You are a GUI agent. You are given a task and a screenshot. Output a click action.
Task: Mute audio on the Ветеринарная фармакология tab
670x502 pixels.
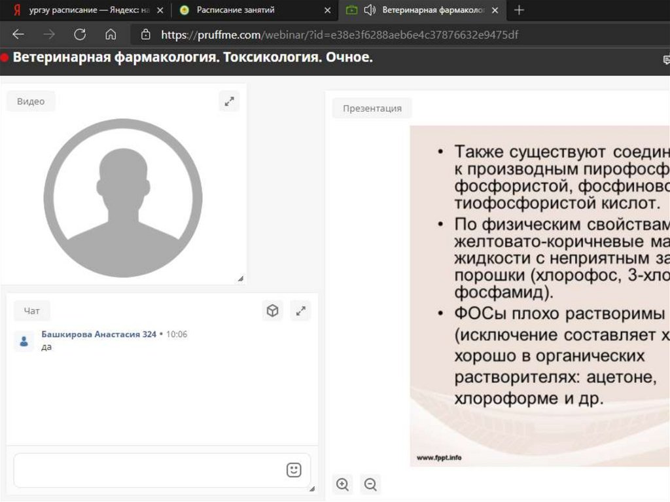370,10
